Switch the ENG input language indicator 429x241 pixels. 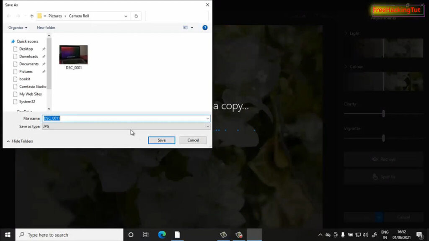point(385,235)
